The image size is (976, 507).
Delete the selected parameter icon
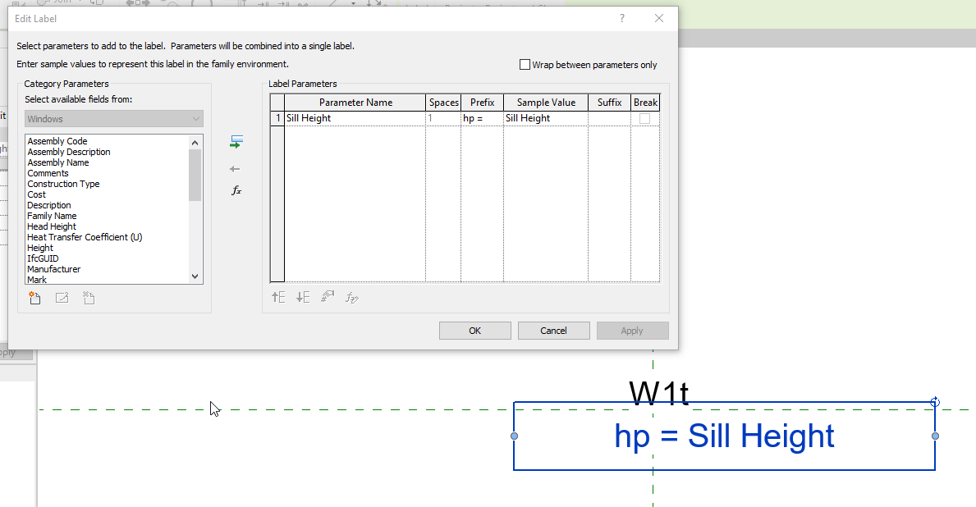pyautogui.click(x=88, y=298)
